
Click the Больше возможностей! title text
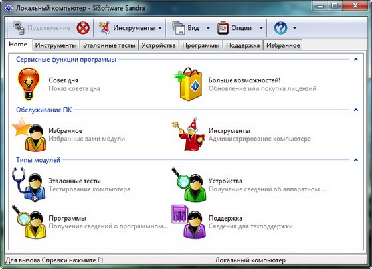point(244,80)
